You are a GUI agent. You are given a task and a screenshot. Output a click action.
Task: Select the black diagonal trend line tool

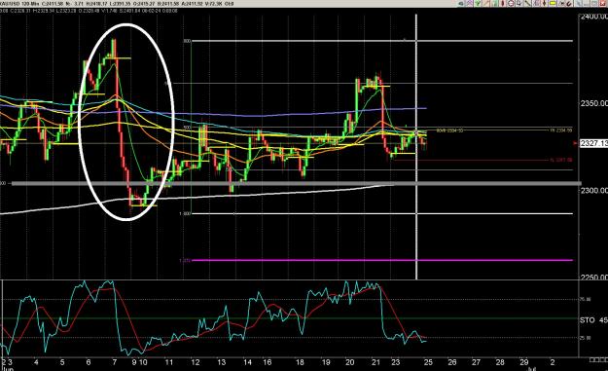pyautogui.click(x=527, y=3)
